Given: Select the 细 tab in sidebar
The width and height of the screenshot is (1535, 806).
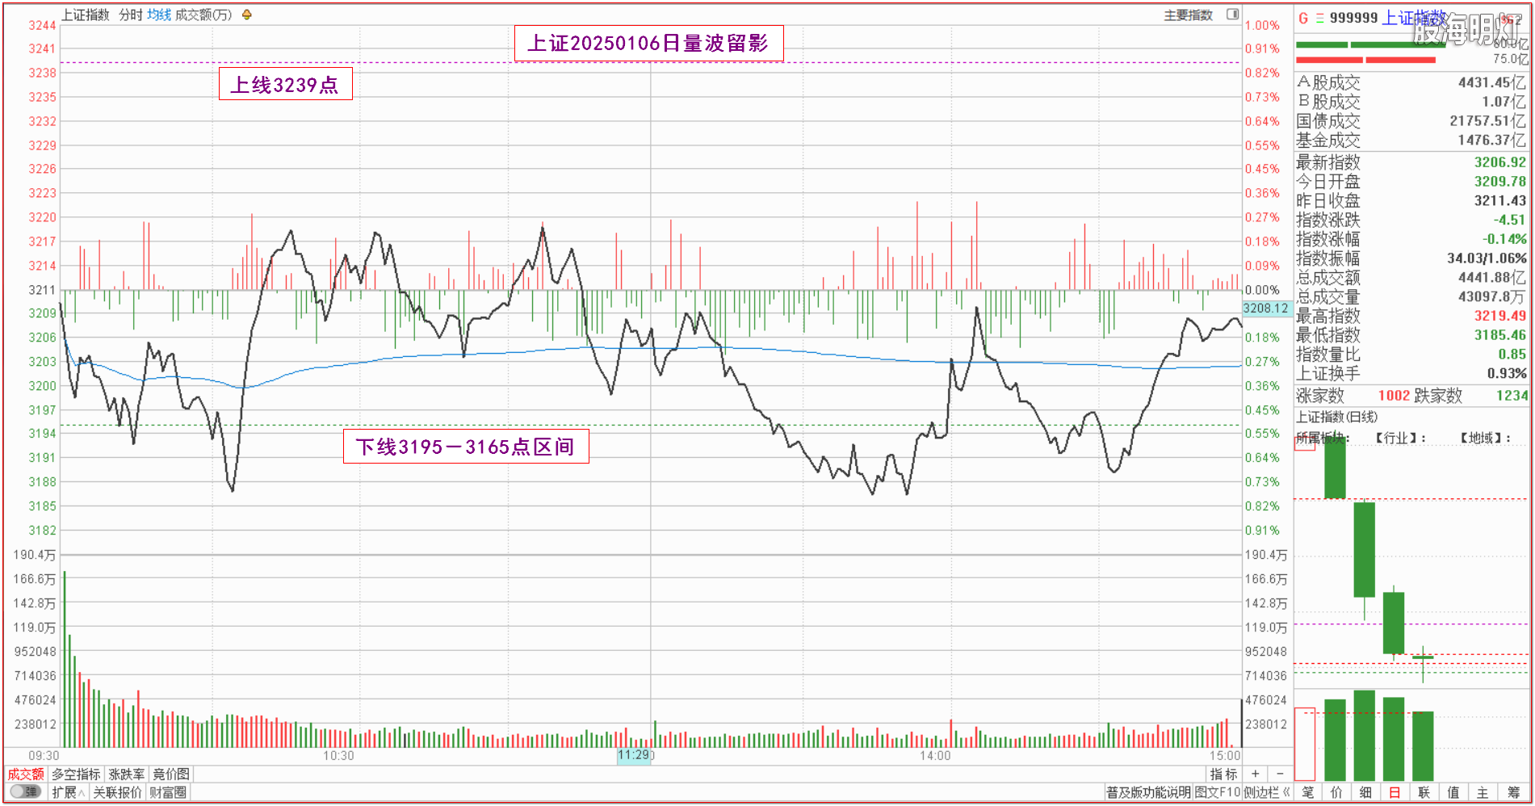Looking at the screenshot, I should 1365,792.
